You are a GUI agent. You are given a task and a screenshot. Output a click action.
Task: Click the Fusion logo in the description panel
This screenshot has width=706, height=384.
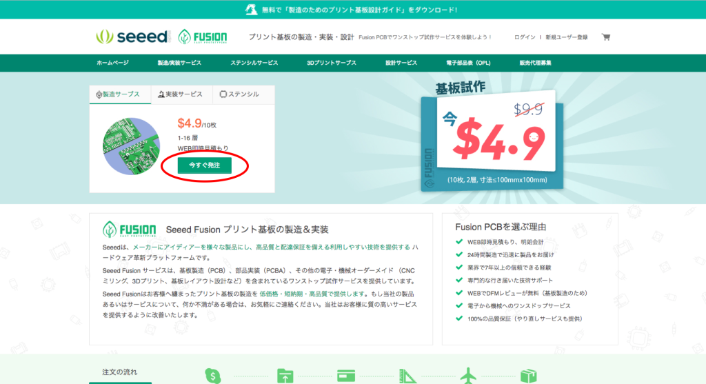pos(128,230)
